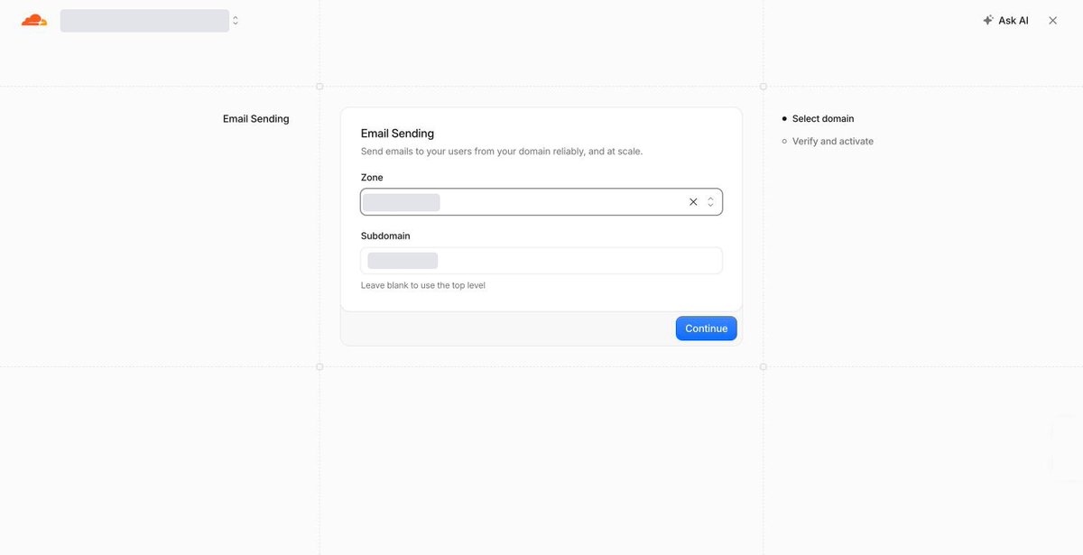
Task: Click the Email Sending card title
Action: point(397,134)
